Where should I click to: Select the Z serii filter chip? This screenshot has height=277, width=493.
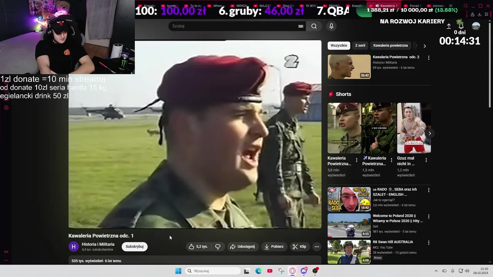(x=360, y=45)
